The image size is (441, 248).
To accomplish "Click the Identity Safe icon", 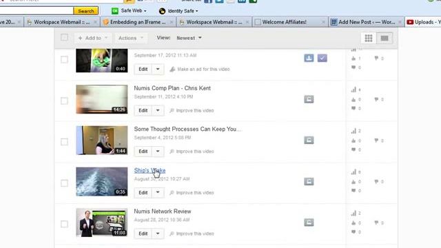I will 162,11.
